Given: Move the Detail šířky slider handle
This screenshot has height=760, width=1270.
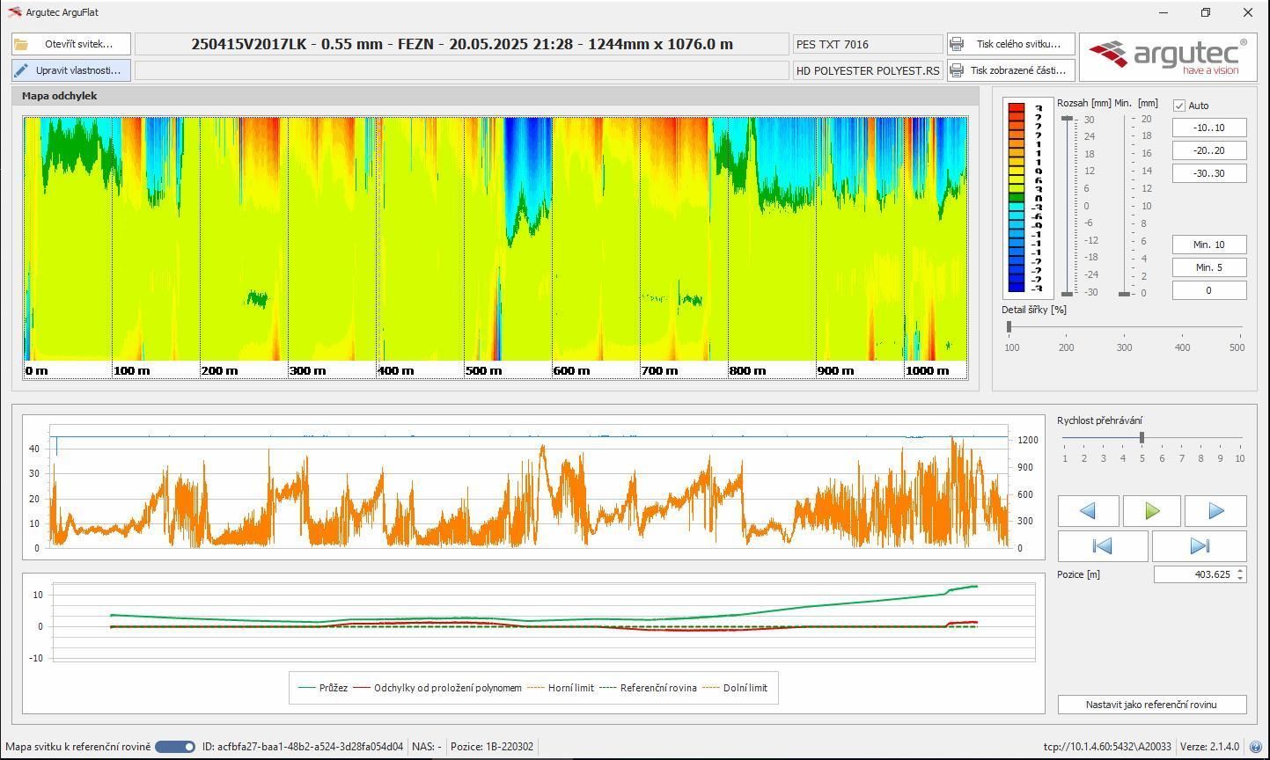Looking at the screenshot, I should [1009, 326].
